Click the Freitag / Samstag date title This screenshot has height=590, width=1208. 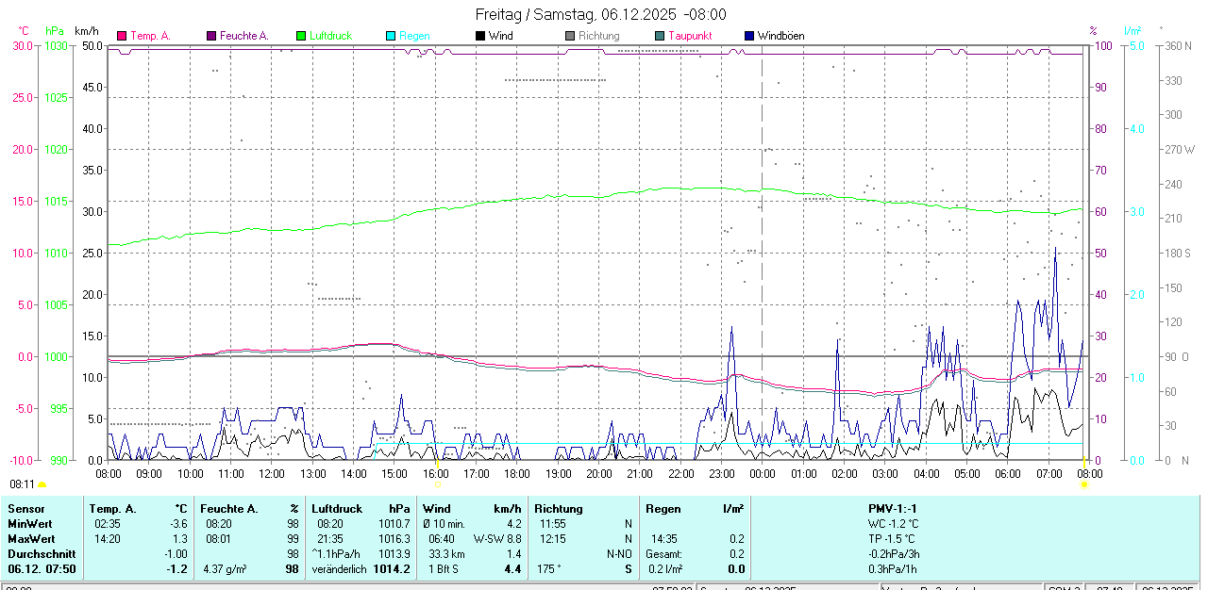pyautogui.click(x=599, y=14)
